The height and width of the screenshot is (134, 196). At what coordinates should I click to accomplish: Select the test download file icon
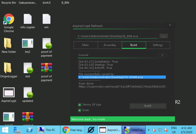click(28, 68)
